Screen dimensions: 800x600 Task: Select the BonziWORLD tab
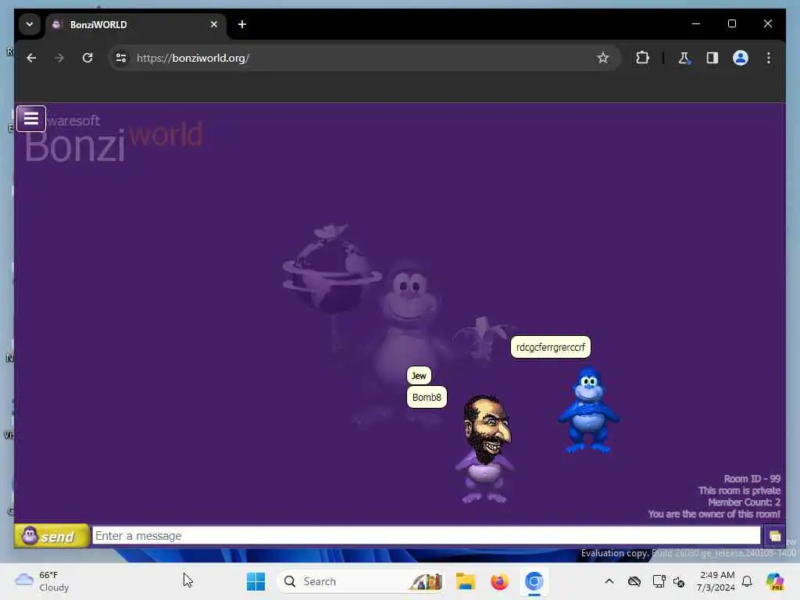coord(137,24)
